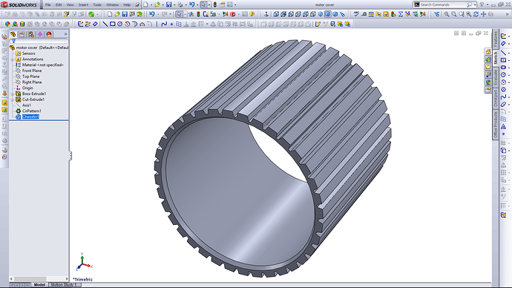
Task: Expand the Annotations folder node
Action: click(x=13, y=59)
